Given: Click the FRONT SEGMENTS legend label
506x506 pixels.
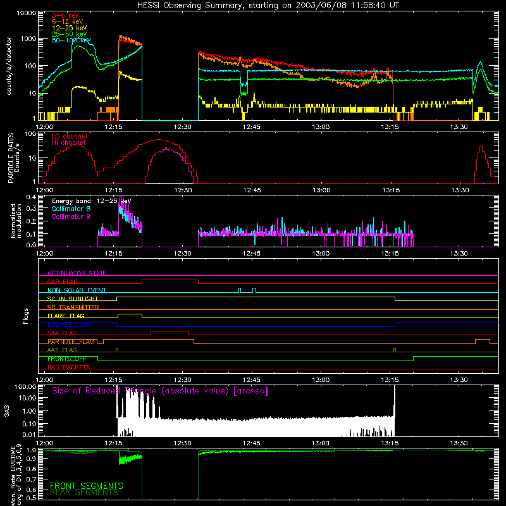Looking at the screenshot, I should pos(87,486).
